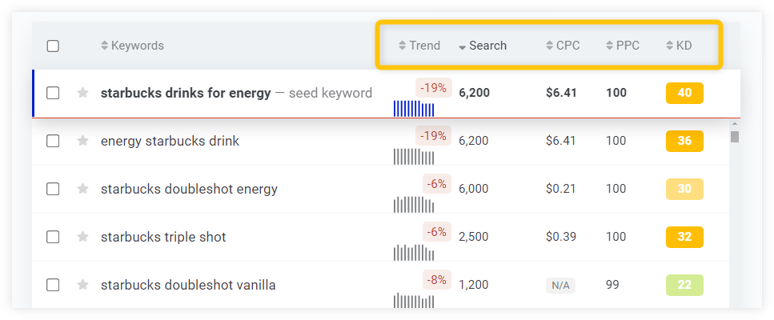
Task: Favorite the energy starbucks drink keyword
Action: pyautogui.click(x=83, y=141)
